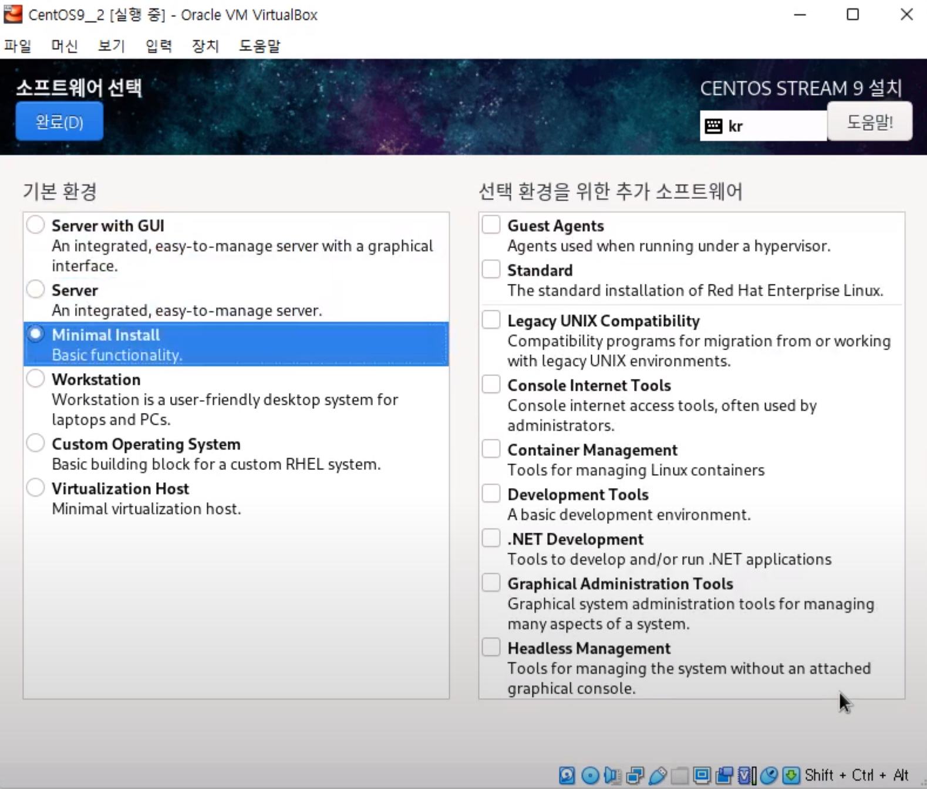Click the host key green arrow icon
This screenshot has height=789, width=927.
coord(791,776)
